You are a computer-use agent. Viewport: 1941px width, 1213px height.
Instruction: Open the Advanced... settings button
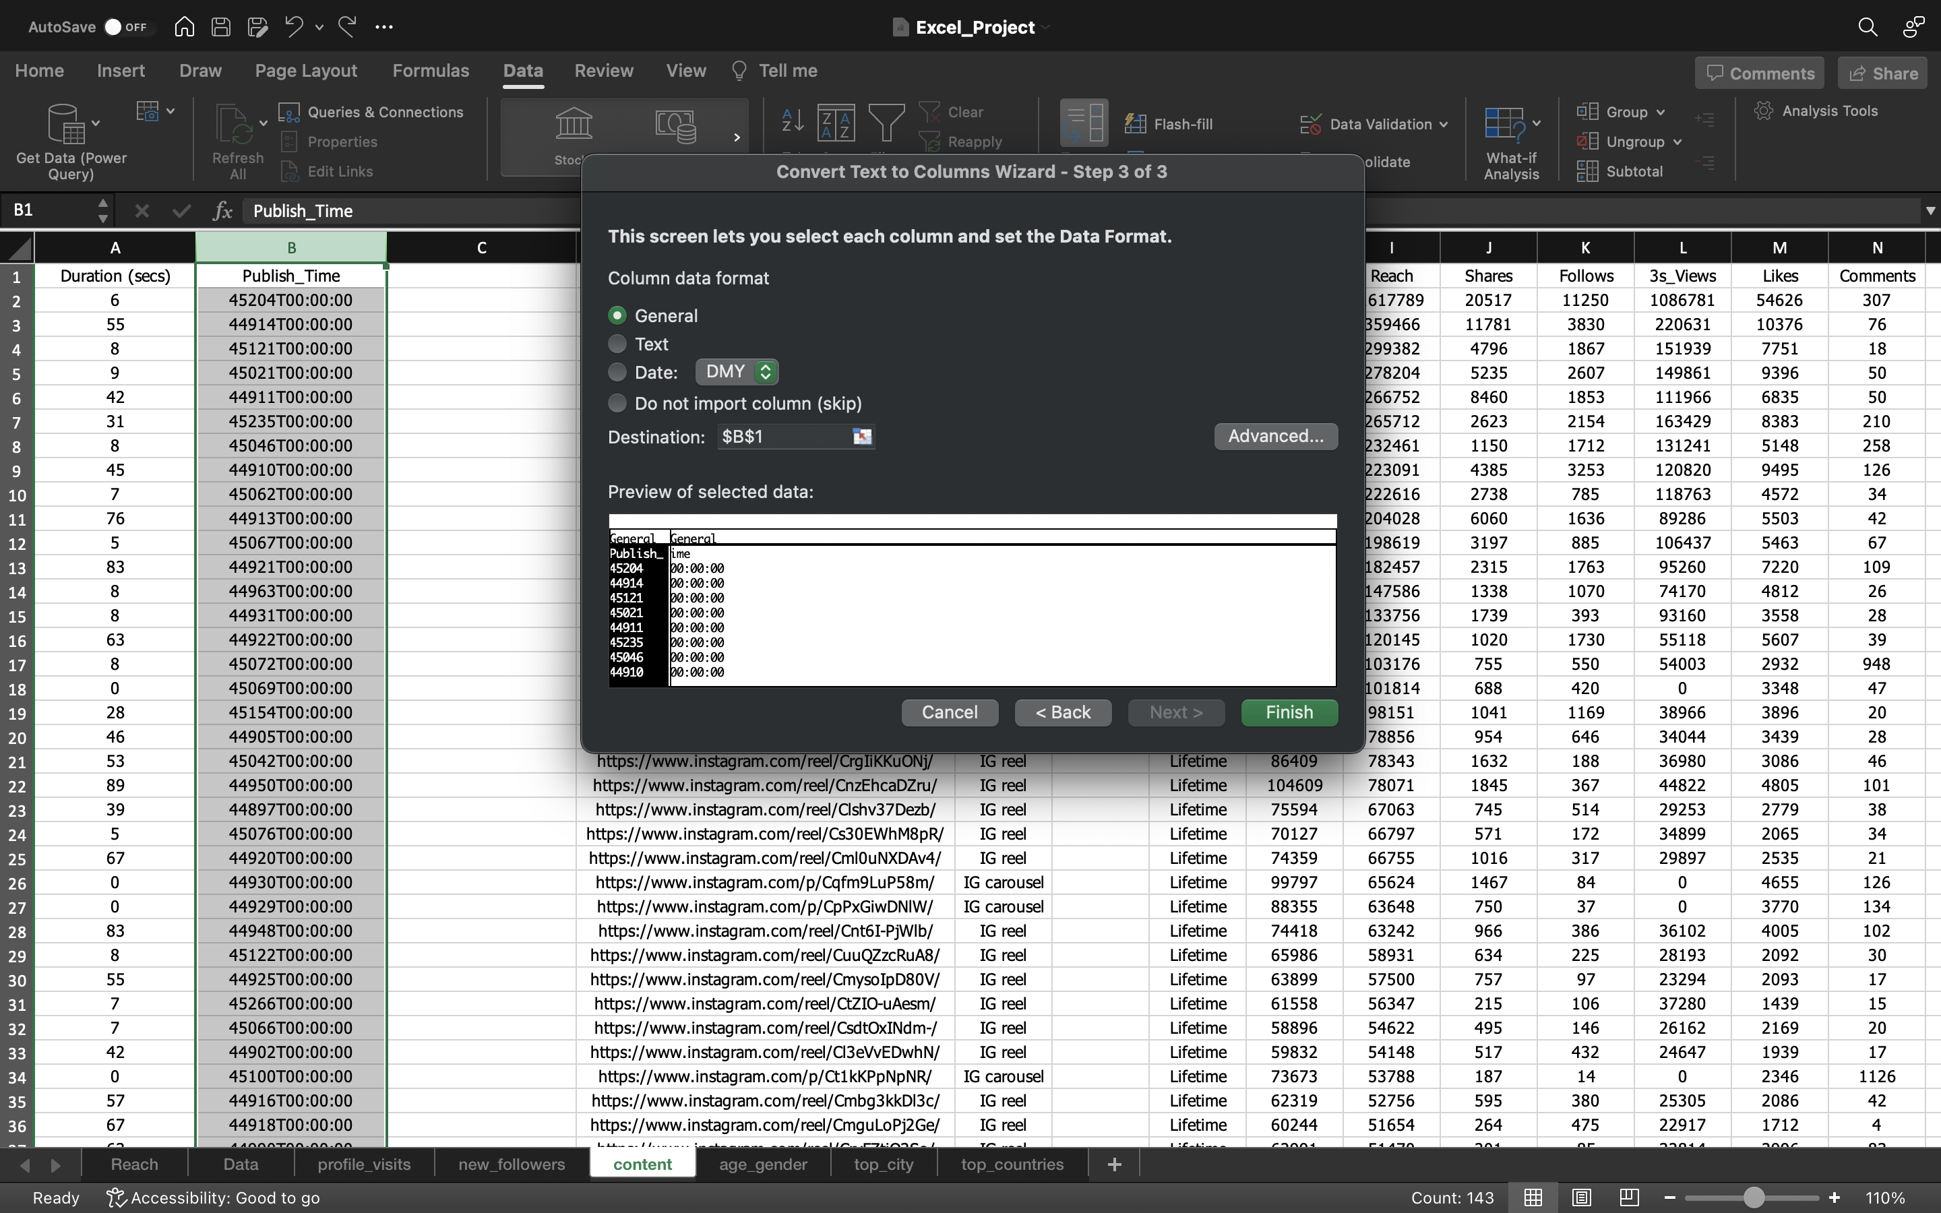click(x=1275, y=437)
